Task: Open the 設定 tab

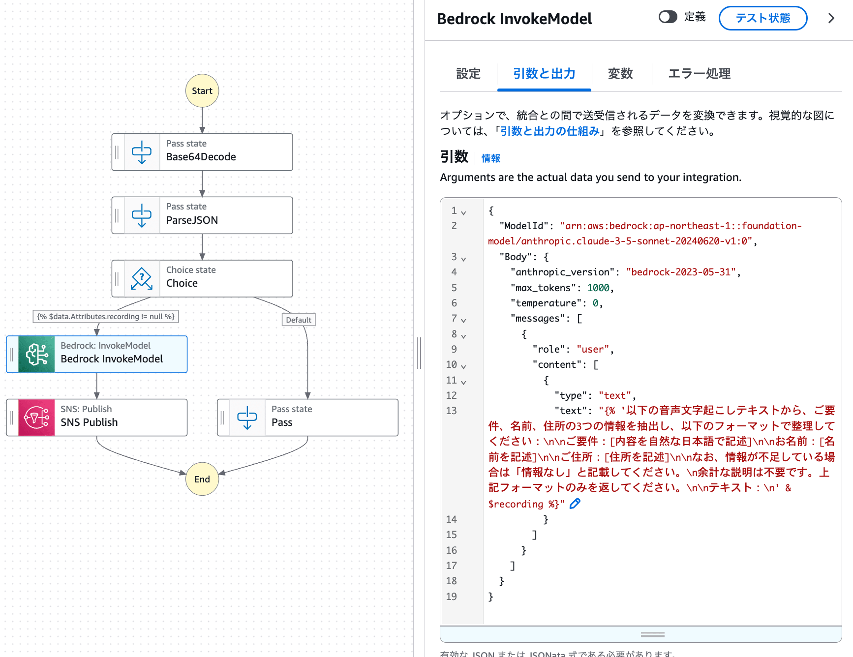Action: [x=468, y=74]
